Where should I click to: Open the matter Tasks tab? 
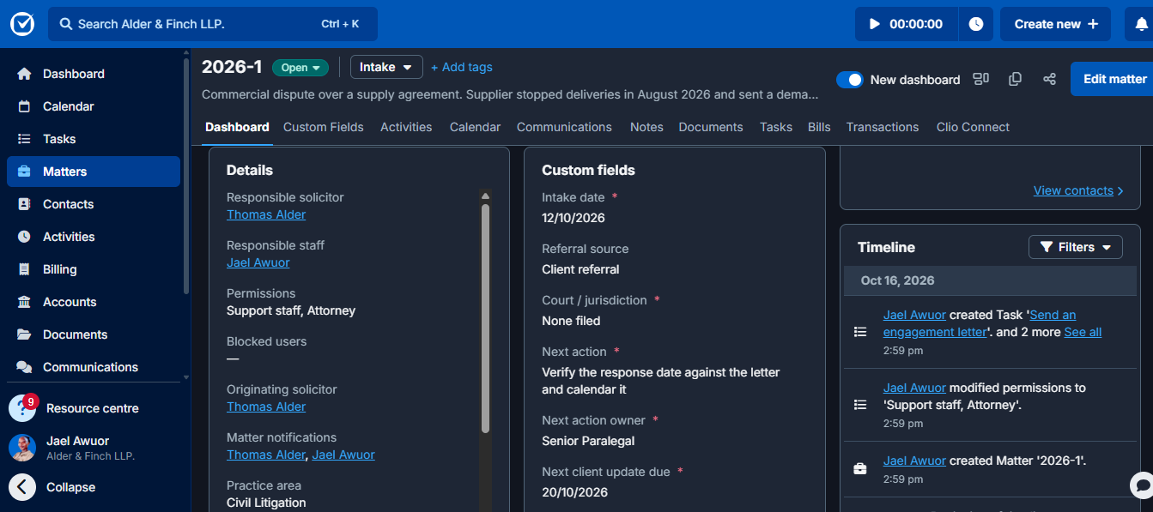tap(776, 127)
